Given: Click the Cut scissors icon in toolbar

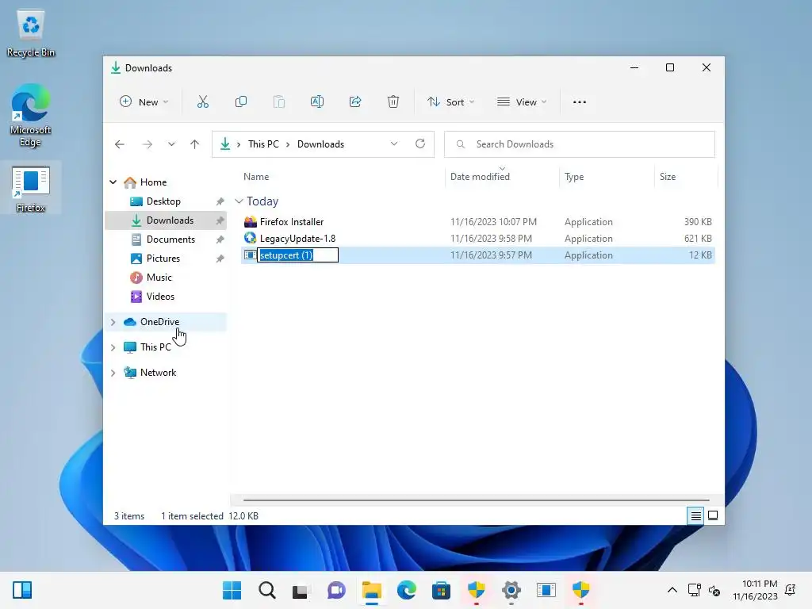Looking at the screenshot, I should coord(202,102).
